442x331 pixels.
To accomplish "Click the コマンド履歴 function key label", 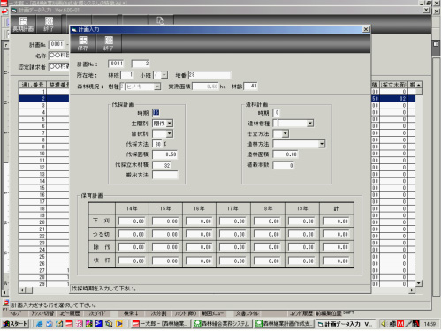I will (x=301, y=313).
